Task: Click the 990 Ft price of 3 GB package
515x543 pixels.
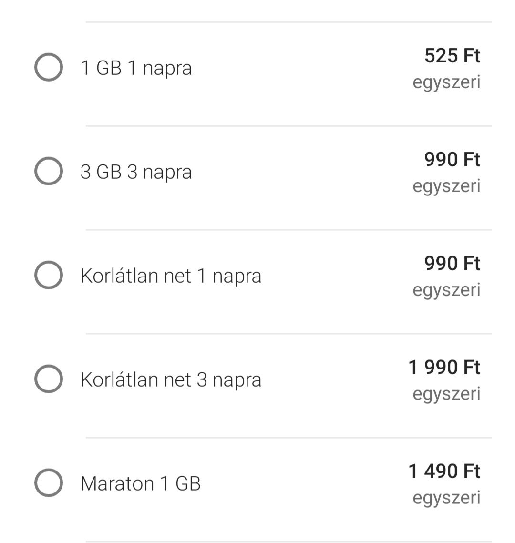Action: point(453,160)
